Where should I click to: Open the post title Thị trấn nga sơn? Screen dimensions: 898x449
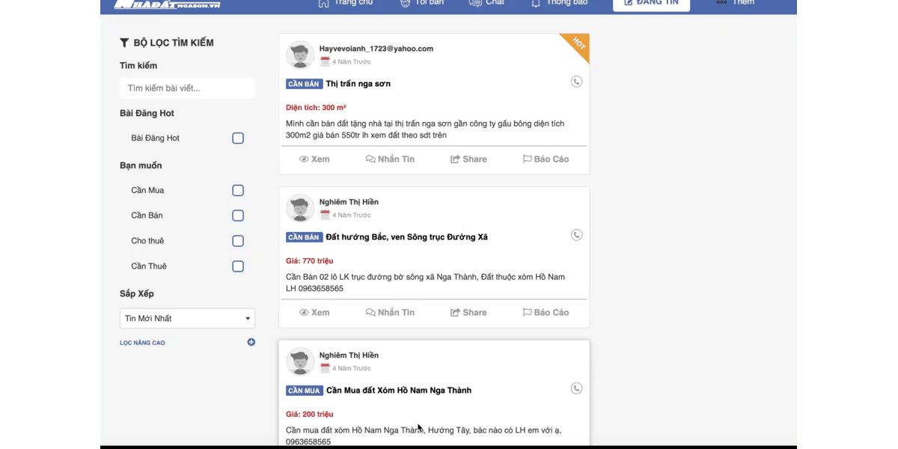pyautogui.click(x=358, y=84)
